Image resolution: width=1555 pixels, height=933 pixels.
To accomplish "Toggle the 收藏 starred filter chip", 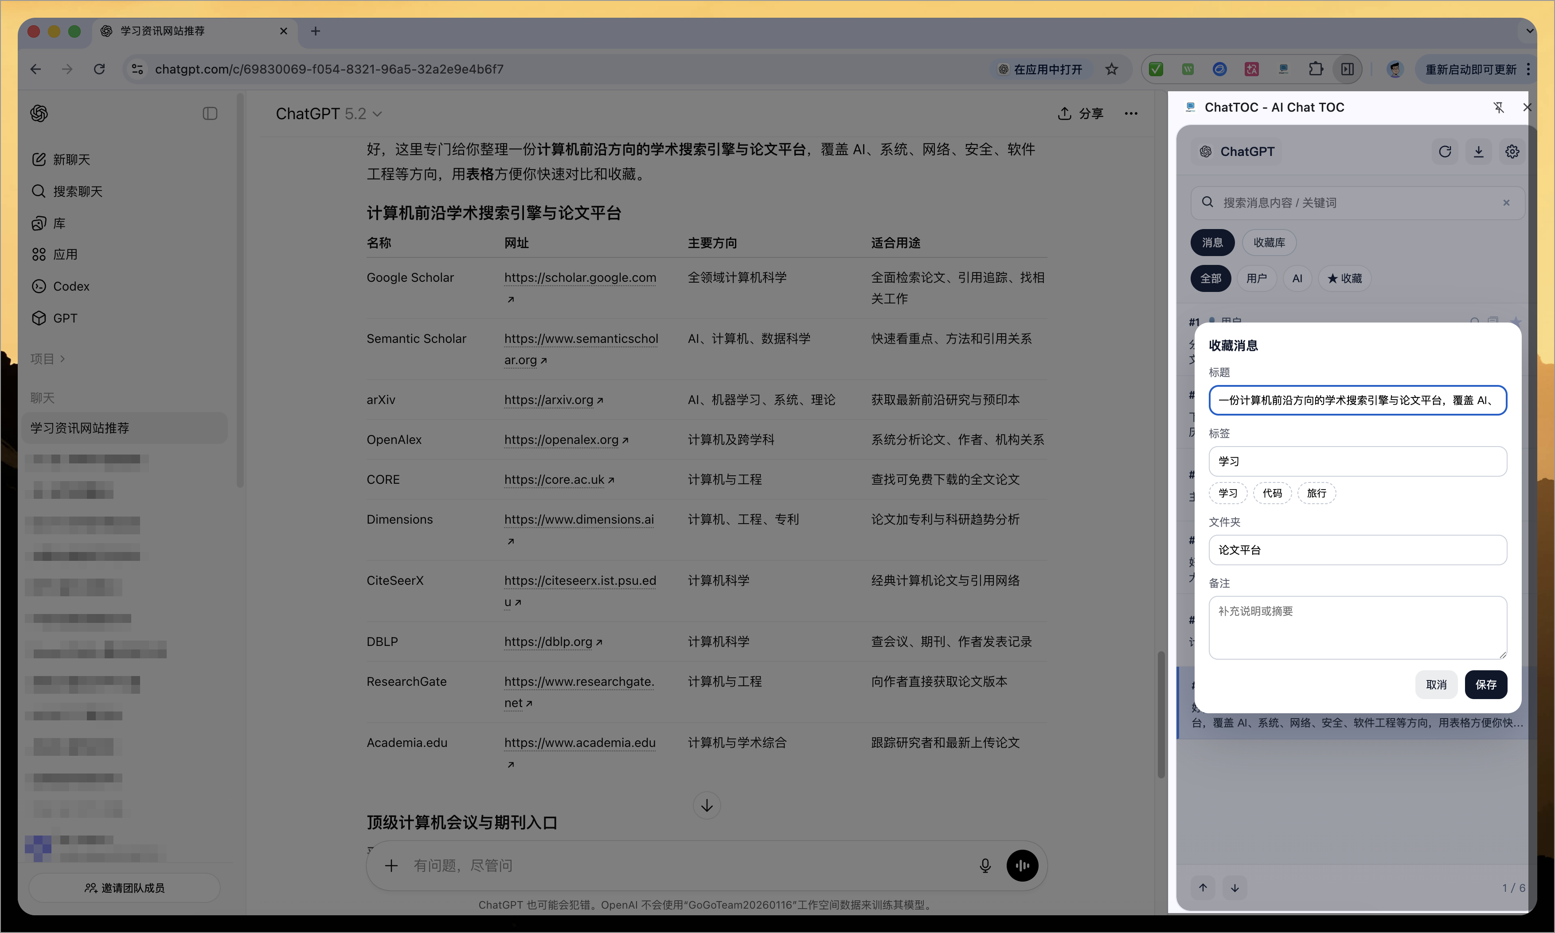I will point(1344,279).
